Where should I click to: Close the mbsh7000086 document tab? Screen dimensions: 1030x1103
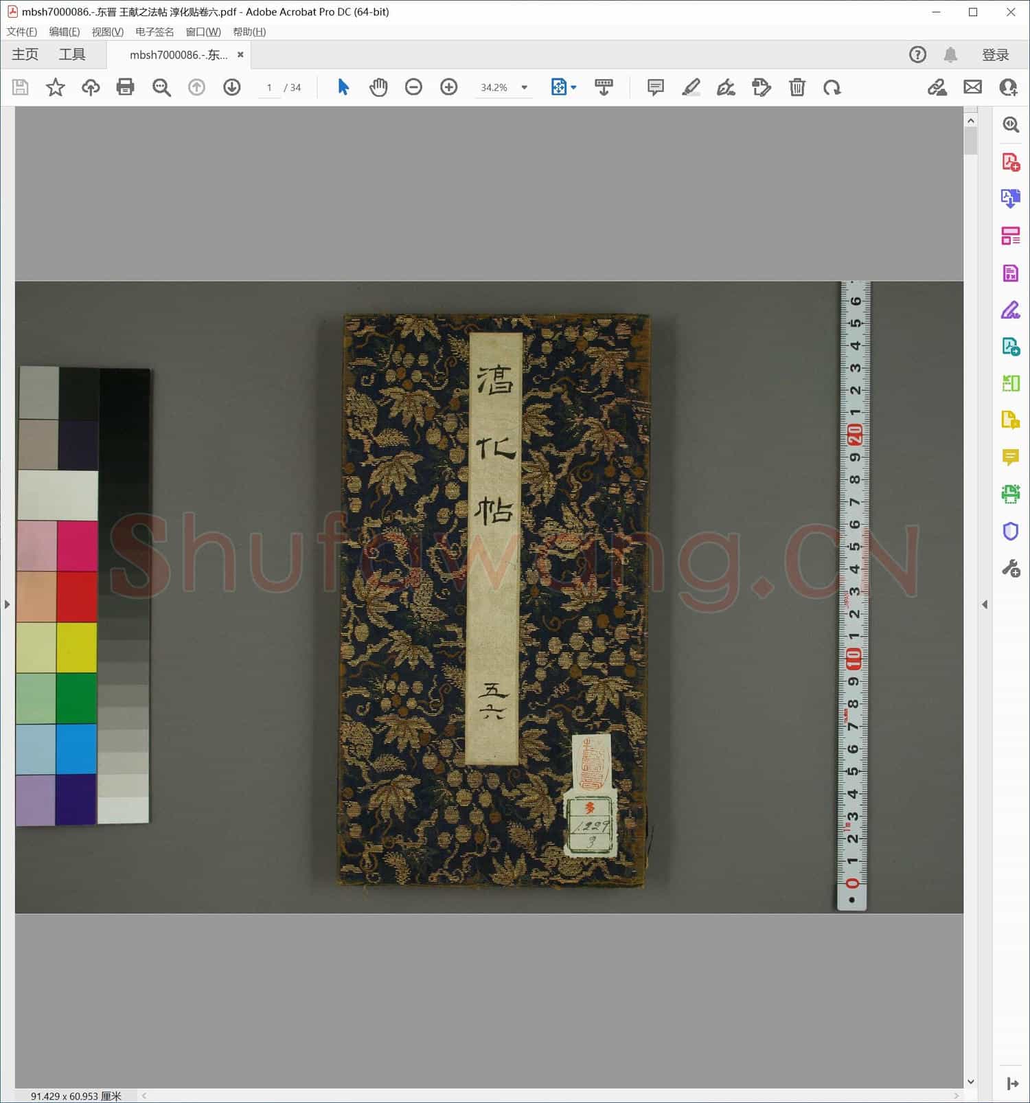pos(240,55)
